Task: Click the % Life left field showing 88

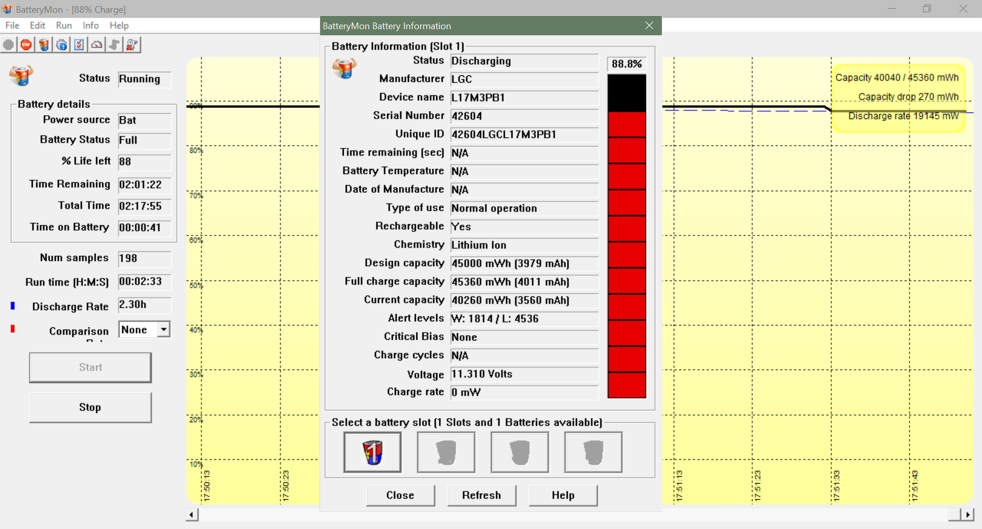Action: click(145, 162)
